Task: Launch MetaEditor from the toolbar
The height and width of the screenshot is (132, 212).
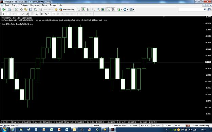Action: pyautogui.click(x=56, y=9)
